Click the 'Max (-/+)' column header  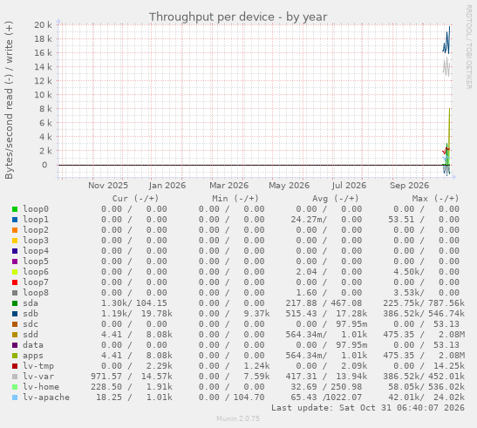pos(435,199)
